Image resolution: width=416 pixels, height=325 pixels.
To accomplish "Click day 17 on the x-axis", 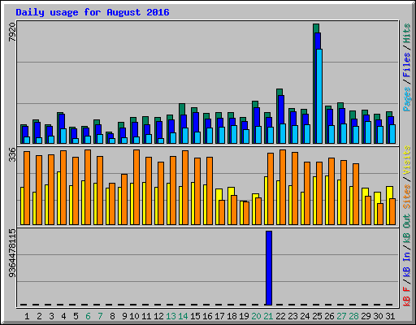I will point(219,316).
